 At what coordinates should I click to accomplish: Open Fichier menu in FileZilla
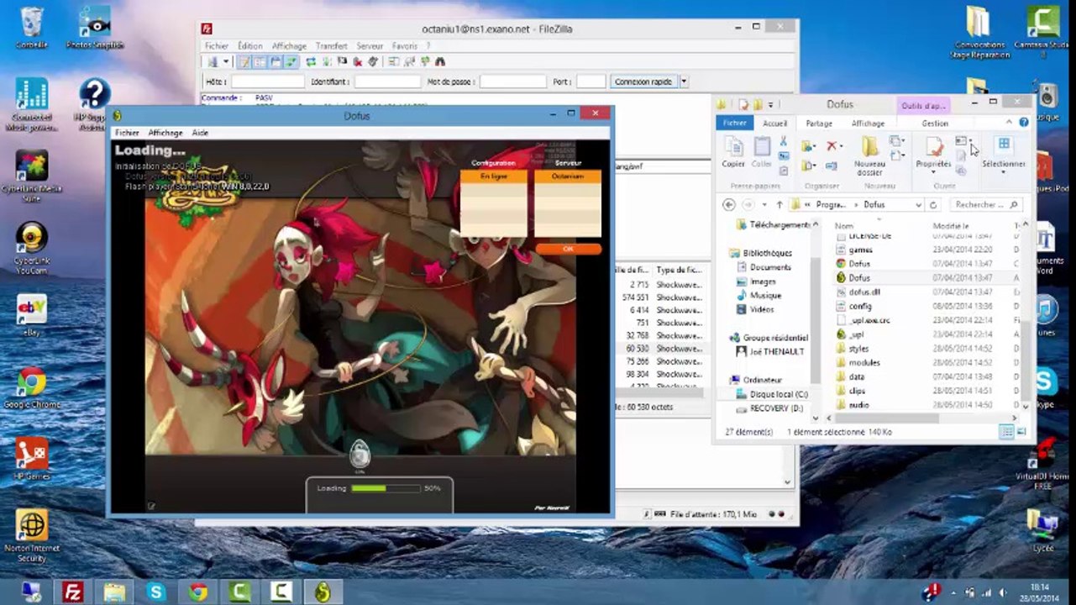[x=216, y=46]
